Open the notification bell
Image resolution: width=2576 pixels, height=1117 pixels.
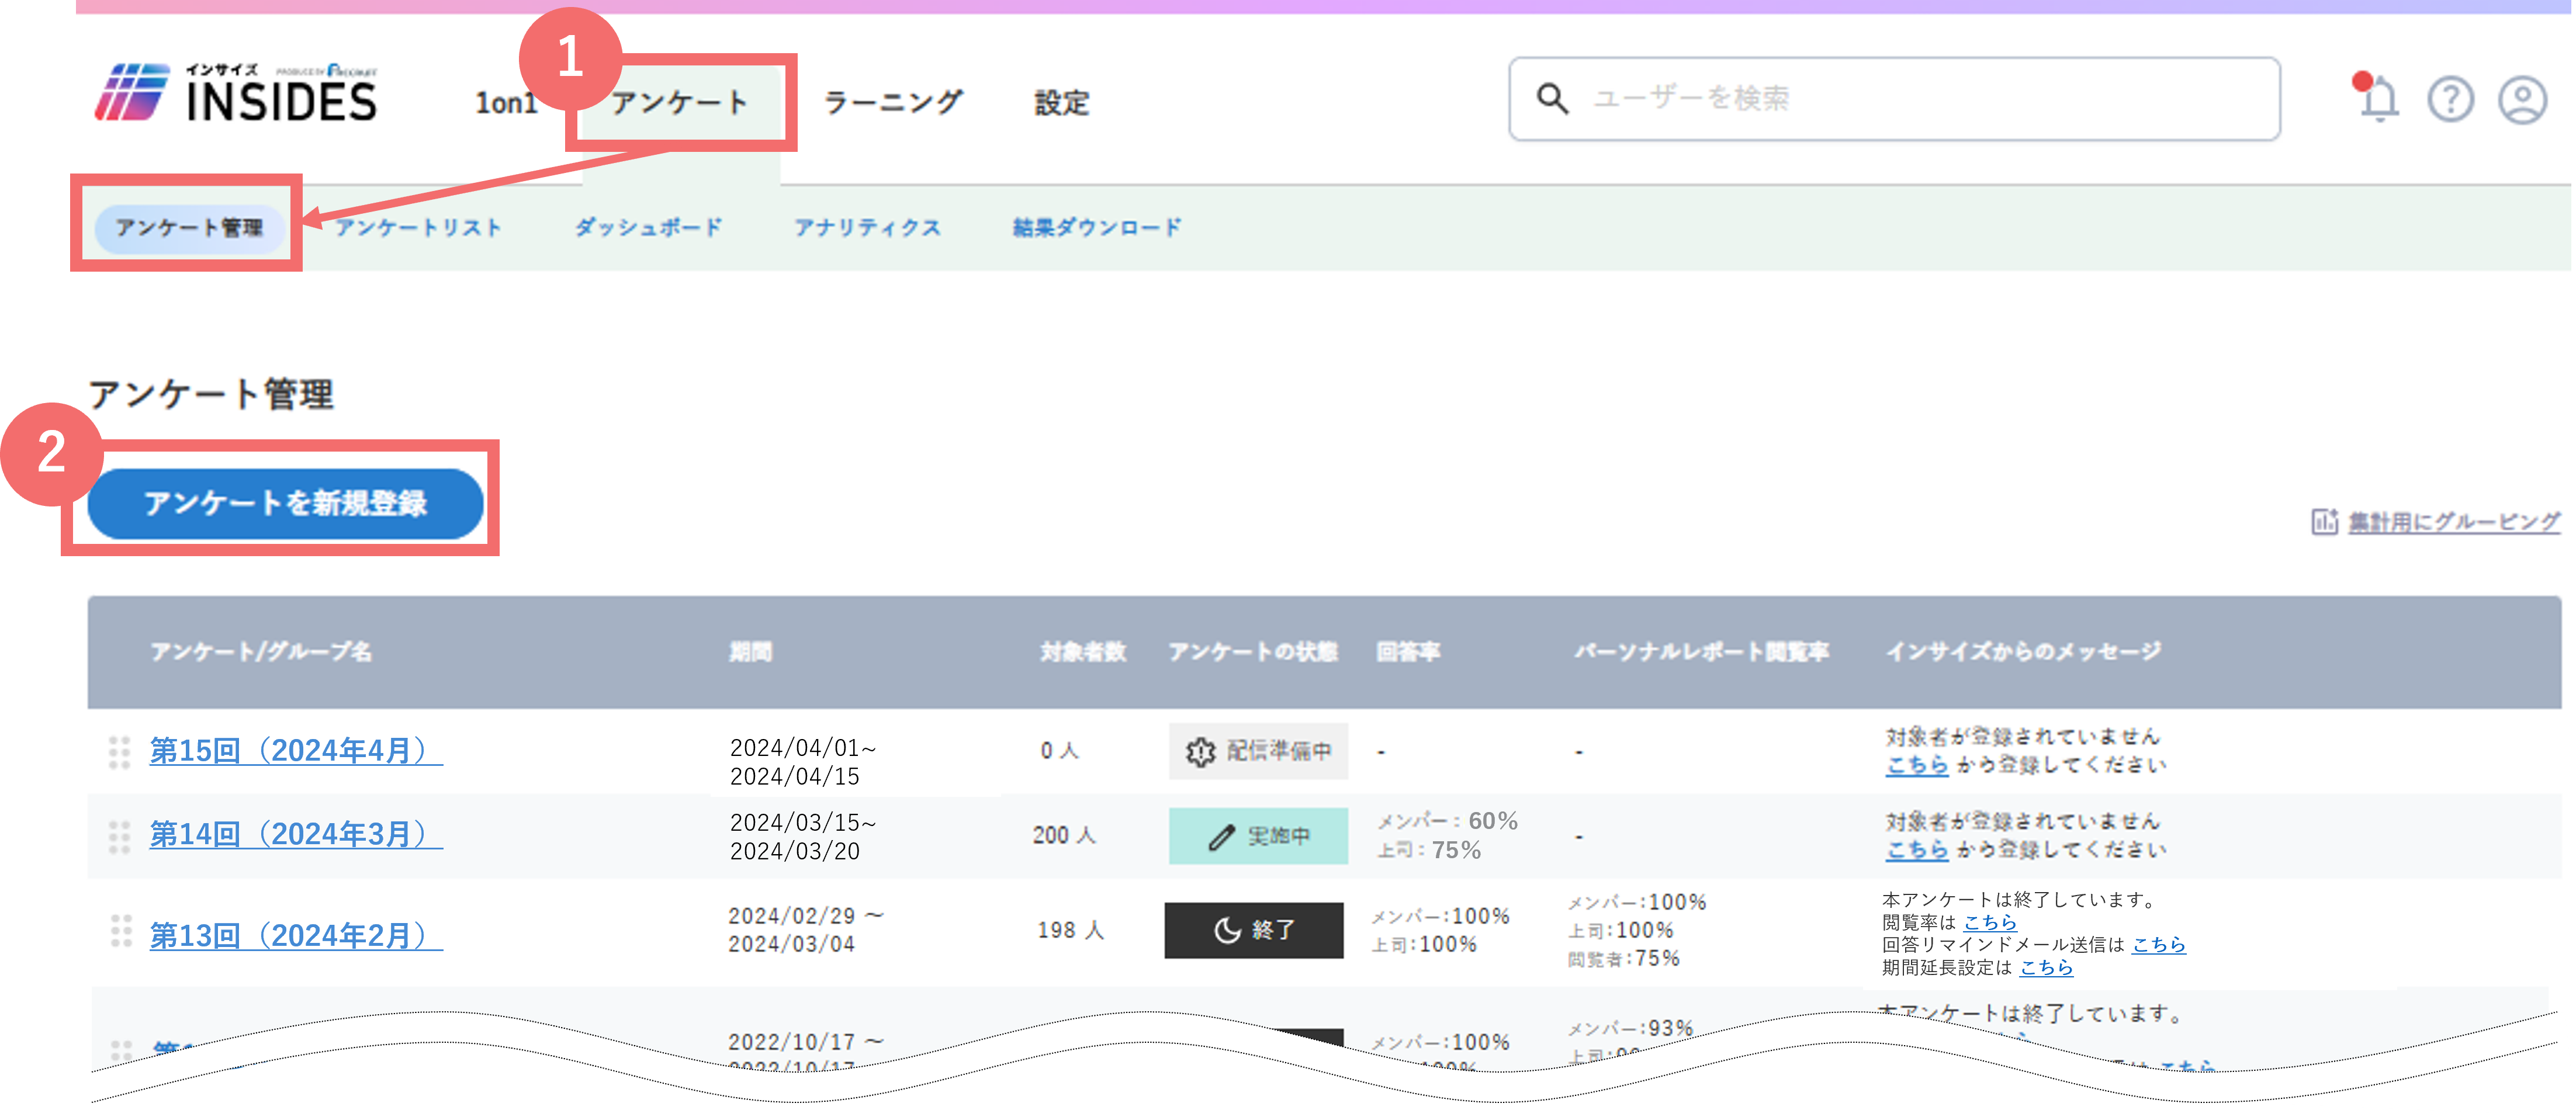click(x=2379, y=98)
